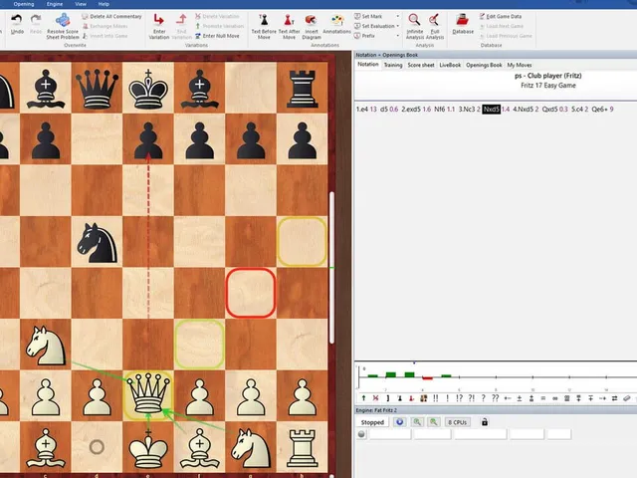Switch to the Score sheet tab
This screenshot has width=637, height=478.
421,65
